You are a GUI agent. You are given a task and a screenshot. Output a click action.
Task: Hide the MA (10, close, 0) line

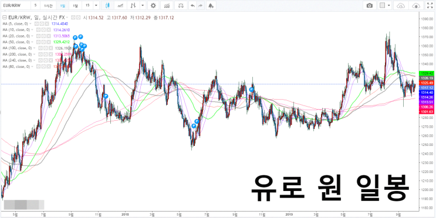pyautogui.click(x=38, y=30)
